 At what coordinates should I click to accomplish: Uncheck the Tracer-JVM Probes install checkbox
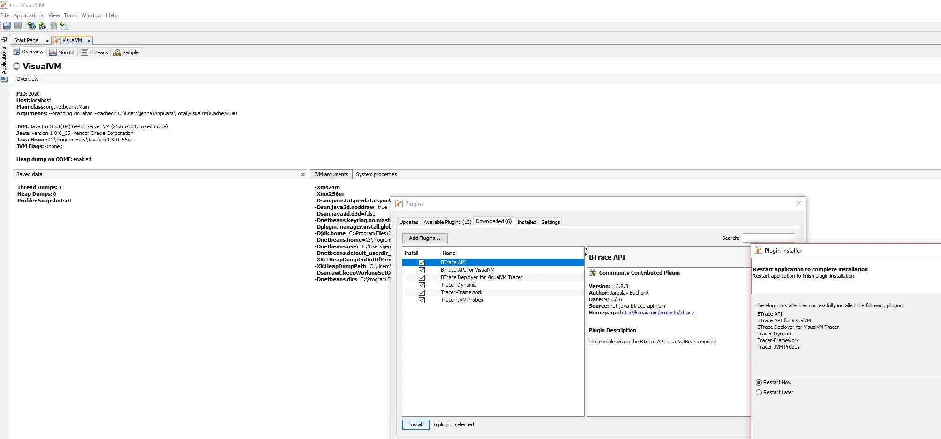tap(422, 300)
